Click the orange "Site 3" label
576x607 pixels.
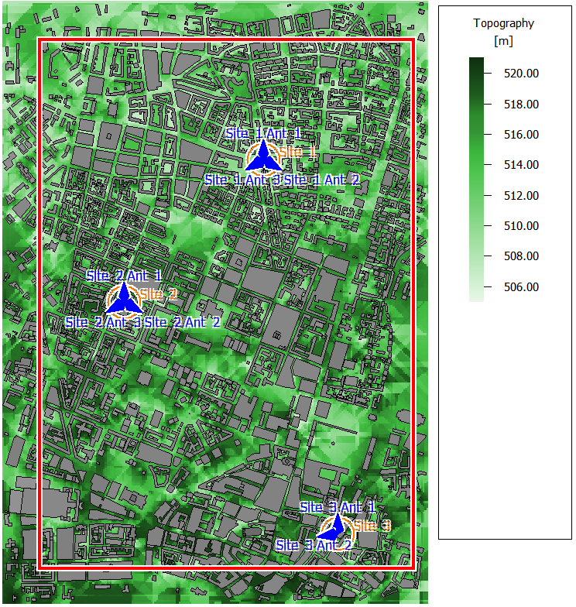pos(373,526)
